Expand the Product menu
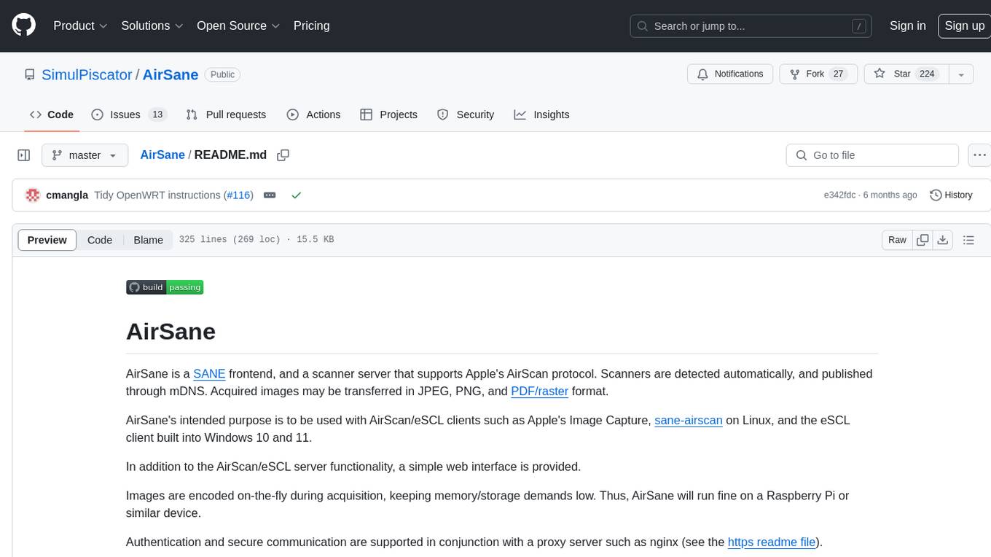This screenshot has width=991, height=557. click(80, 26)
